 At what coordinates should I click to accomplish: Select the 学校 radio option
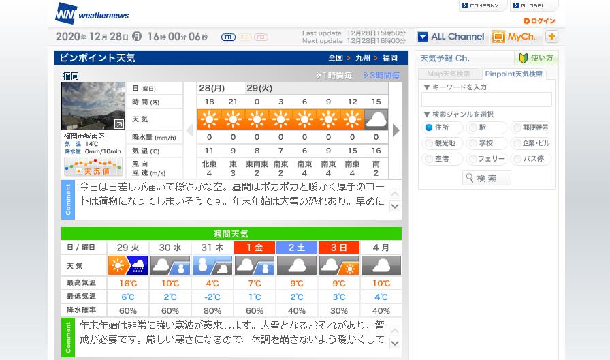point(487,143)
